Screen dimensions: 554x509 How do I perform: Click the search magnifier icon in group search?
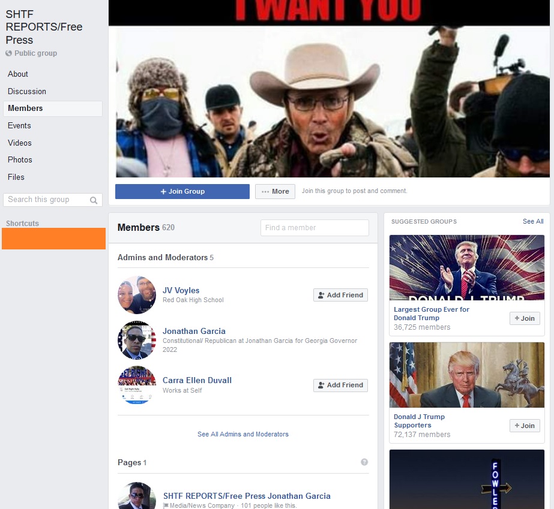(94, 200)
